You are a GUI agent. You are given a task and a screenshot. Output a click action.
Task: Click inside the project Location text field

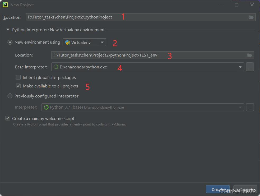pyautogui.click(x=106, y=17)
